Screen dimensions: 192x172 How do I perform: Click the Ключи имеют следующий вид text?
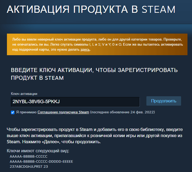click(x=38, y=151)
